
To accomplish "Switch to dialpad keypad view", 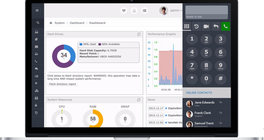I will (x=187, y=26).
